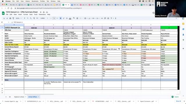The width and height of the screenshot is (186, 104).
Task: Click the move to folder icon beside title
Action: tap(44, 12)
